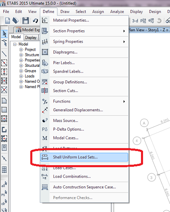Image resolution: width=170 pixels, height=212 pixels.
Task: Choose the Draw Rectangular Floor tool
Action: pyautogui.click(x=4, y=110)
